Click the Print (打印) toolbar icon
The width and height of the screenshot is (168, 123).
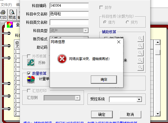tap(3, 15)
